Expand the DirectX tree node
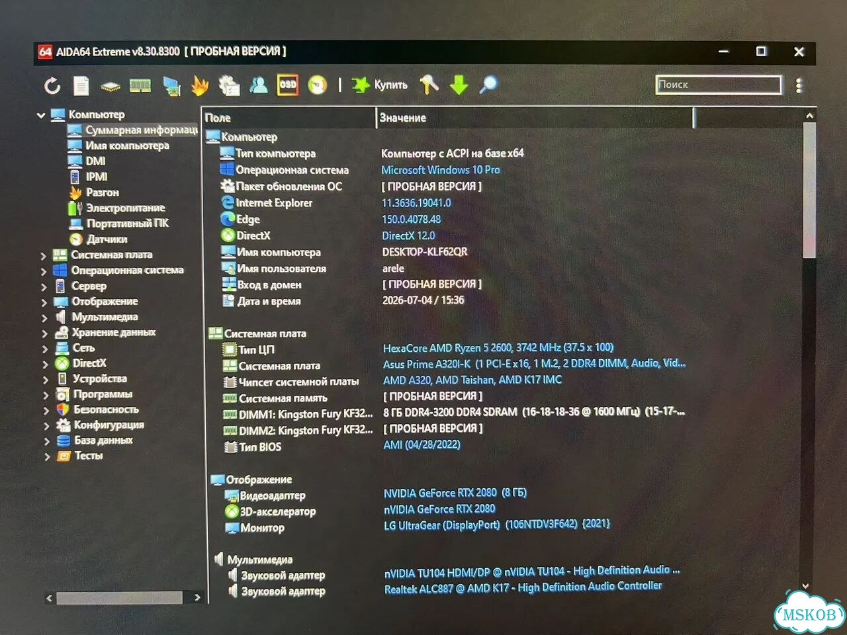The width and height of the screenshot is (847, 635). 46,364
